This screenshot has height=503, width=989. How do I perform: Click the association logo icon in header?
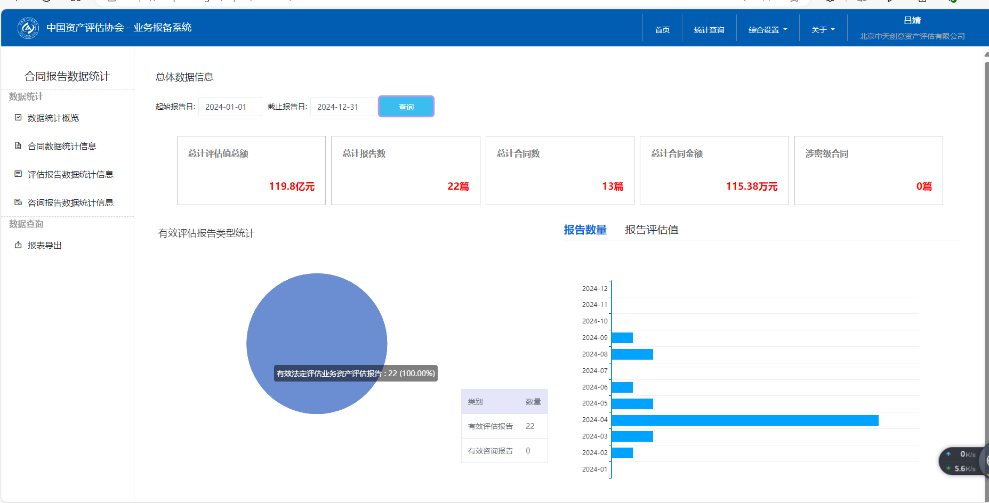click(x=28, y=28)
